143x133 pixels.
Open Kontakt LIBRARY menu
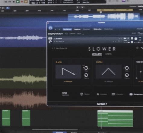pyautogui.click(x=72, y=34)
